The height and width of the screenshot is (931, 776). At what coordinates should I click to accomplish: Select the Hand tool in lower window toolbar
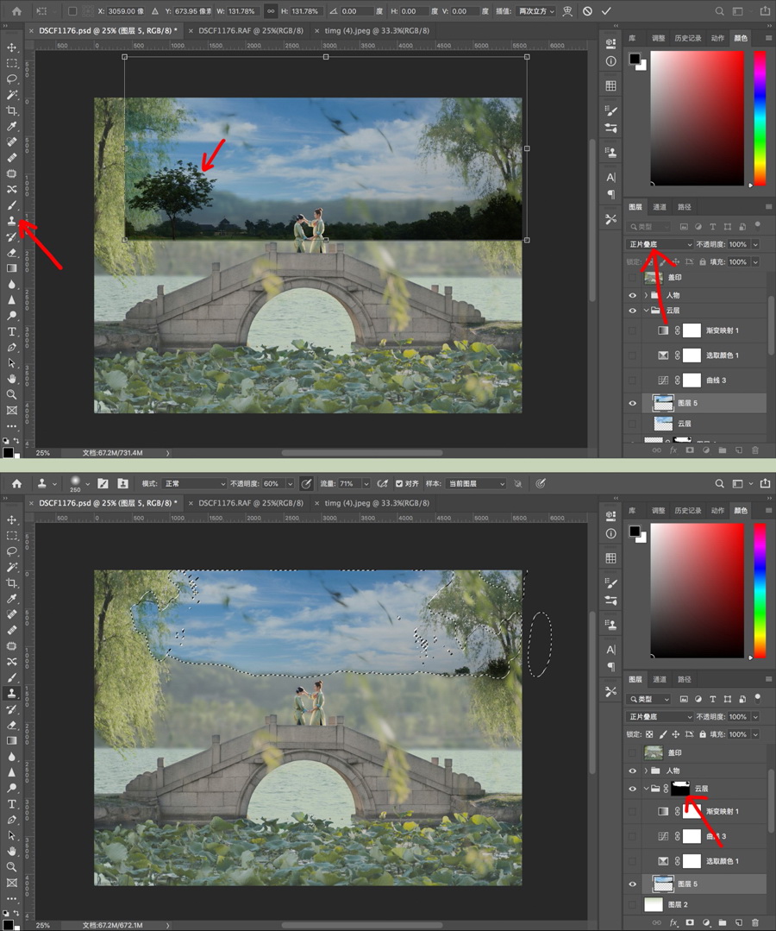point(11,851)
